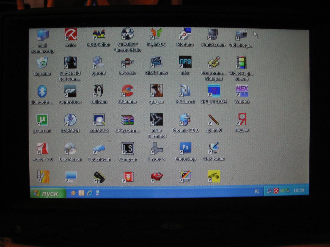Open the Photoshop desktop shortcut
The image size is (330, 247).
pyautogui.click(x=185, y=148)
